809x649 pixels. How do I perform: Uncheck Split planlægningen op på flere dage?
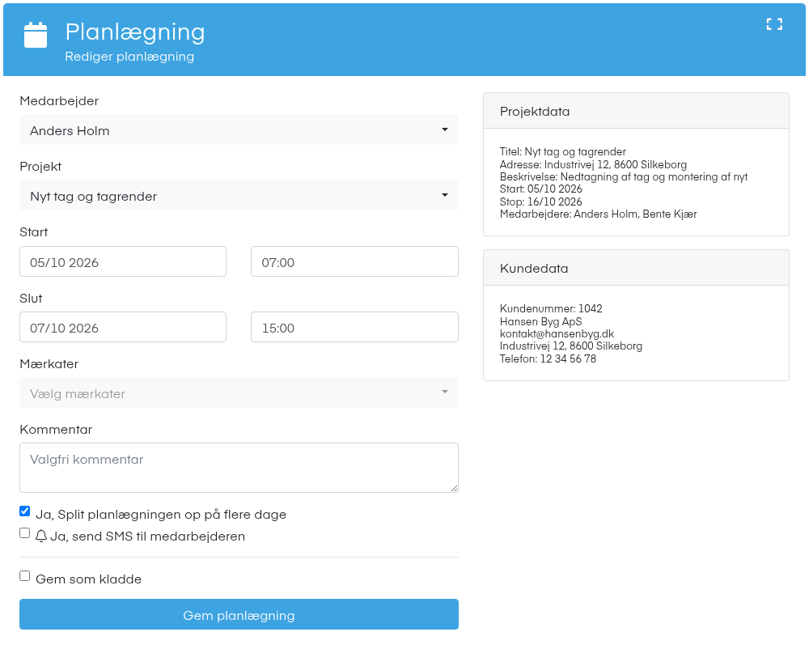point(25,511)
